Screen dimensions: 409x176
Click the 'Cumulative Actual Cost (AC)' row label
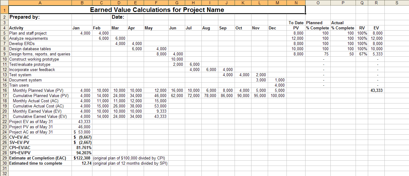coord(38,106)
